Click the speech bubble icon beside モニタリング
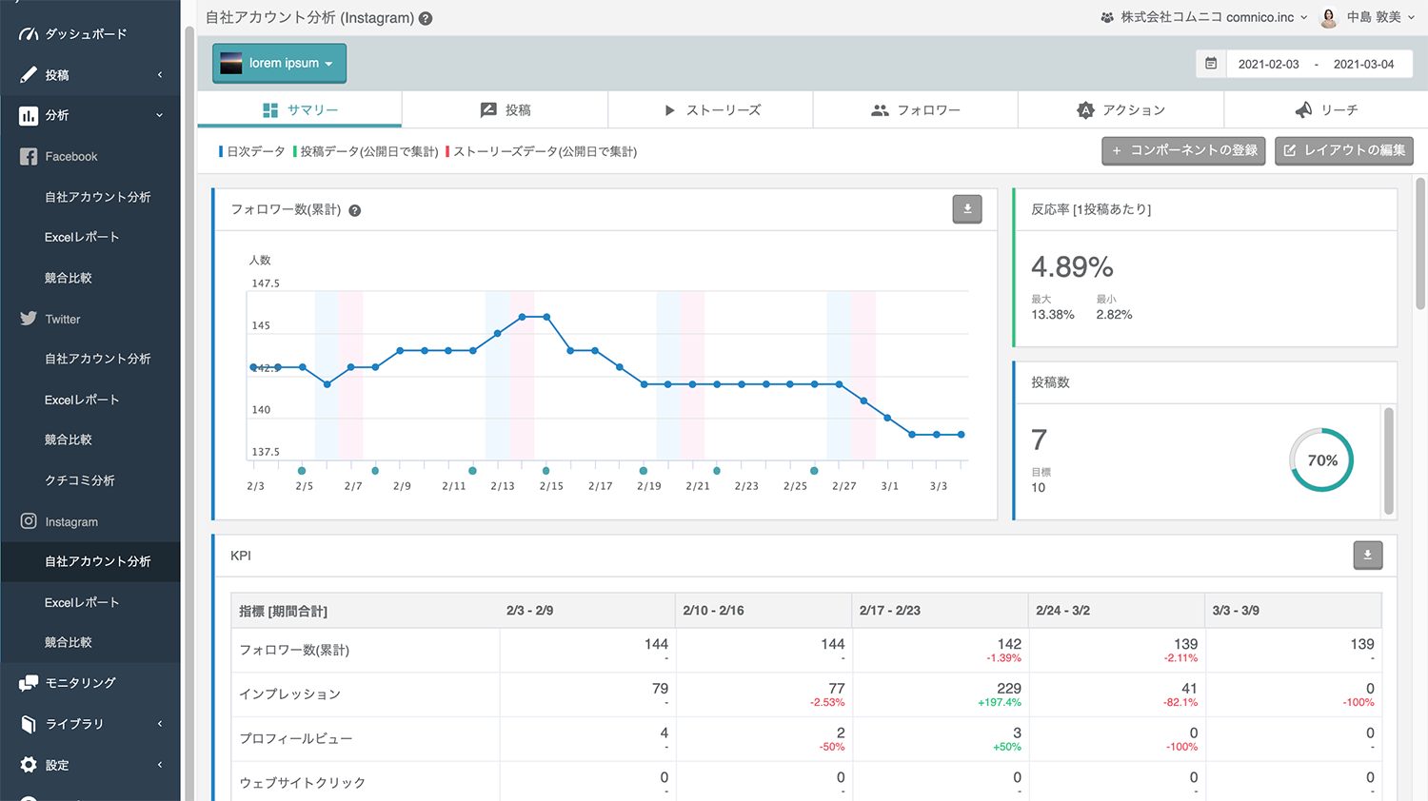Viewport: 1428px width, 801px height. click(x=29, y=683)
